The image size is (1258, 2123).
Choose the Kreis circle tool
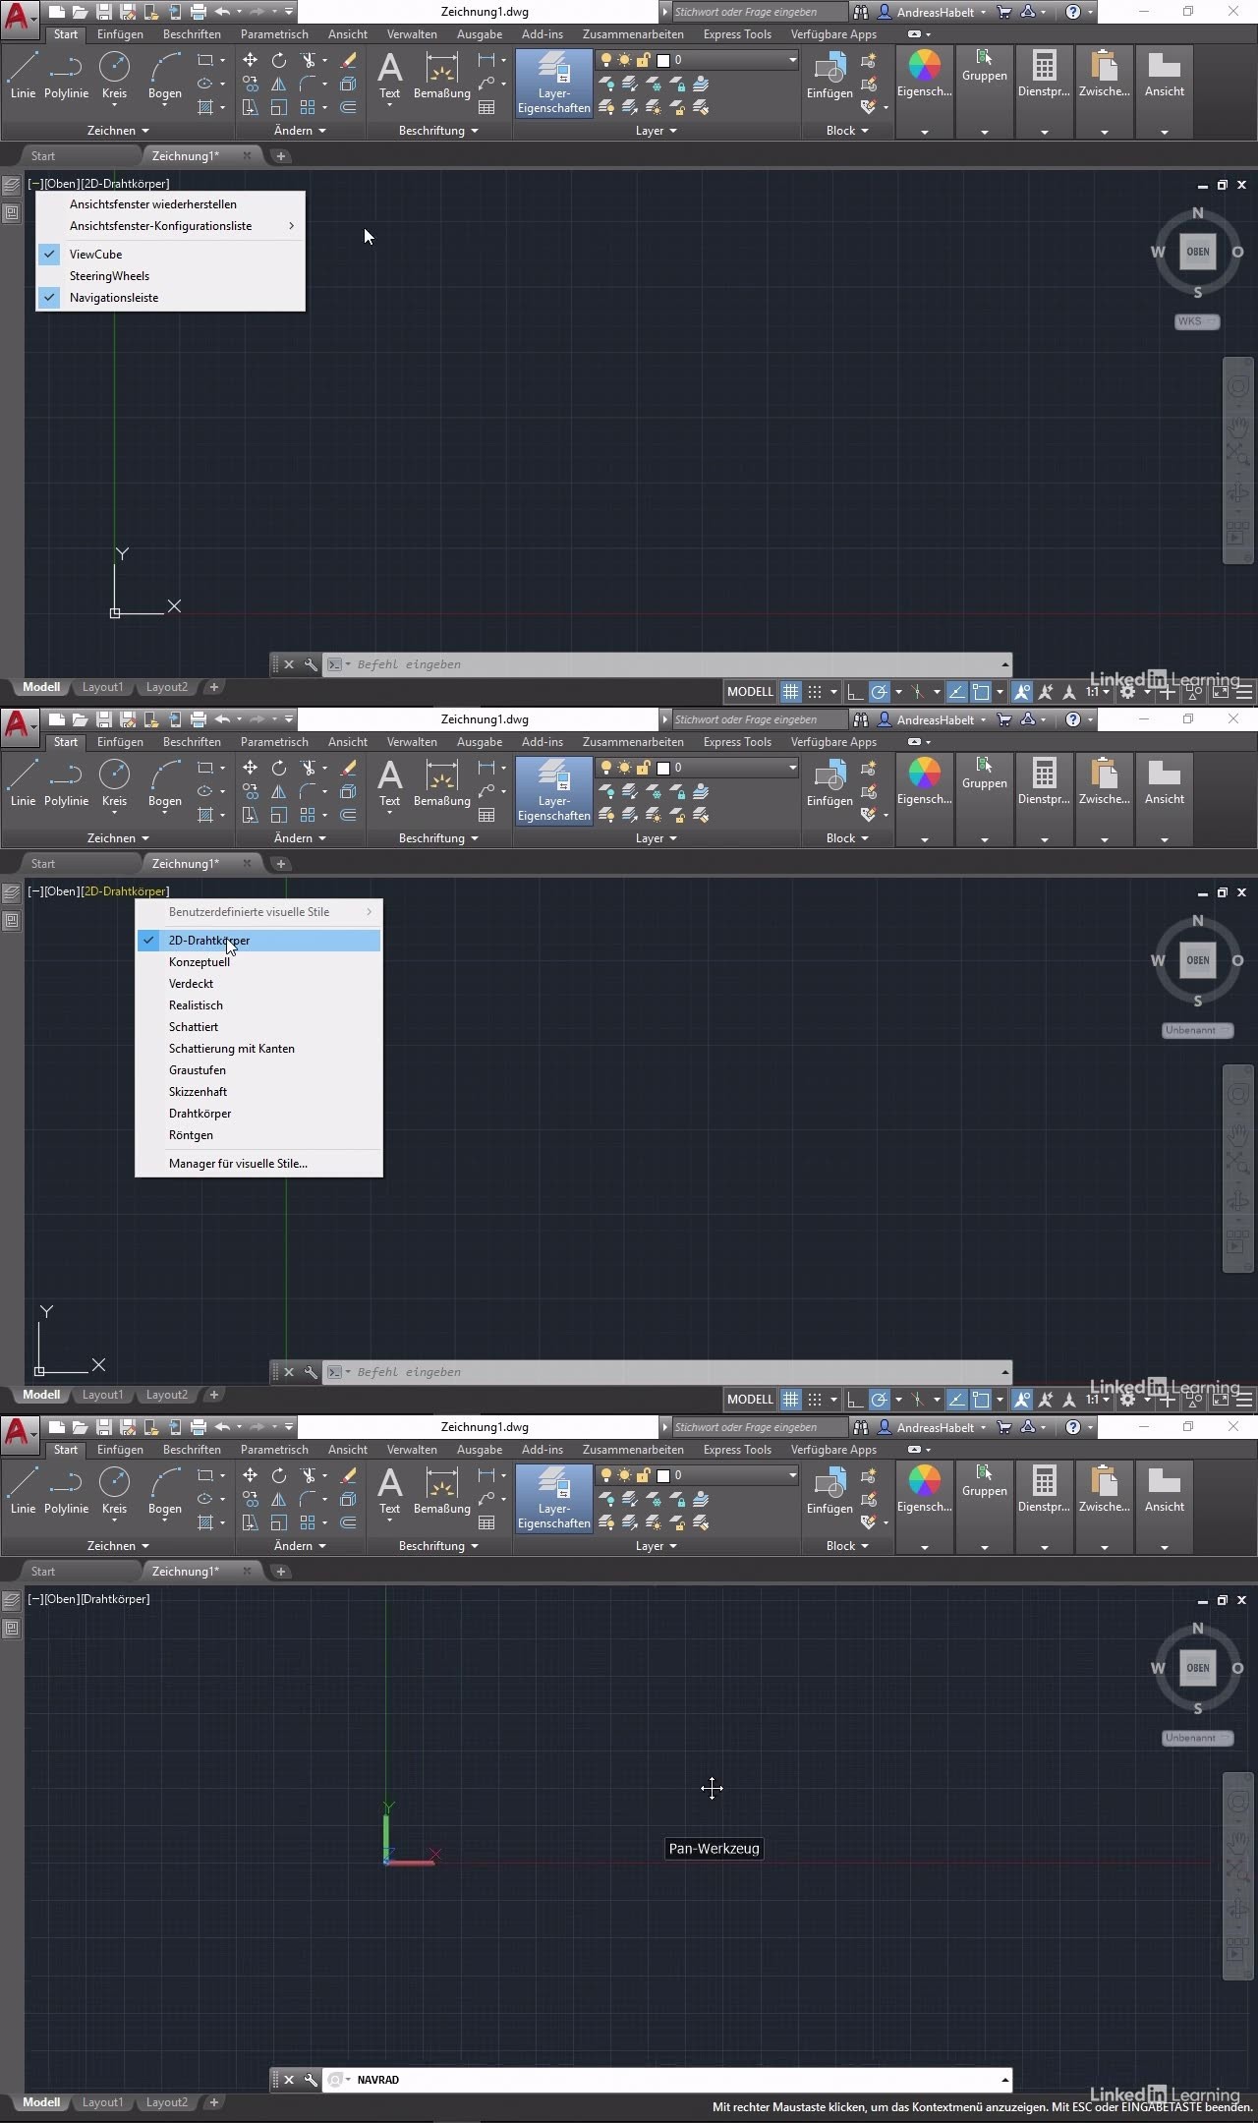[x=114, y=75]
